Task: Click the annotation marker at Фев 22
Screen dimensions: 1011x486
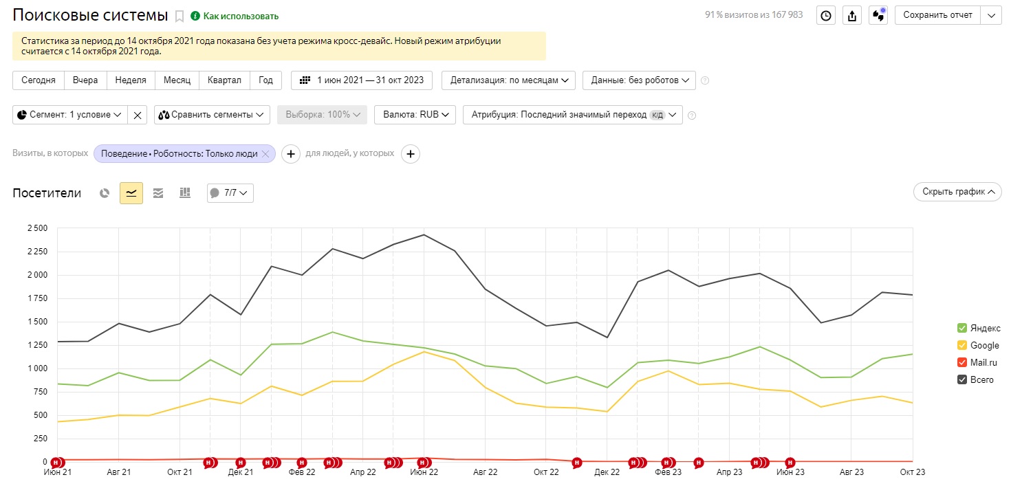Action: pos(301,463)
